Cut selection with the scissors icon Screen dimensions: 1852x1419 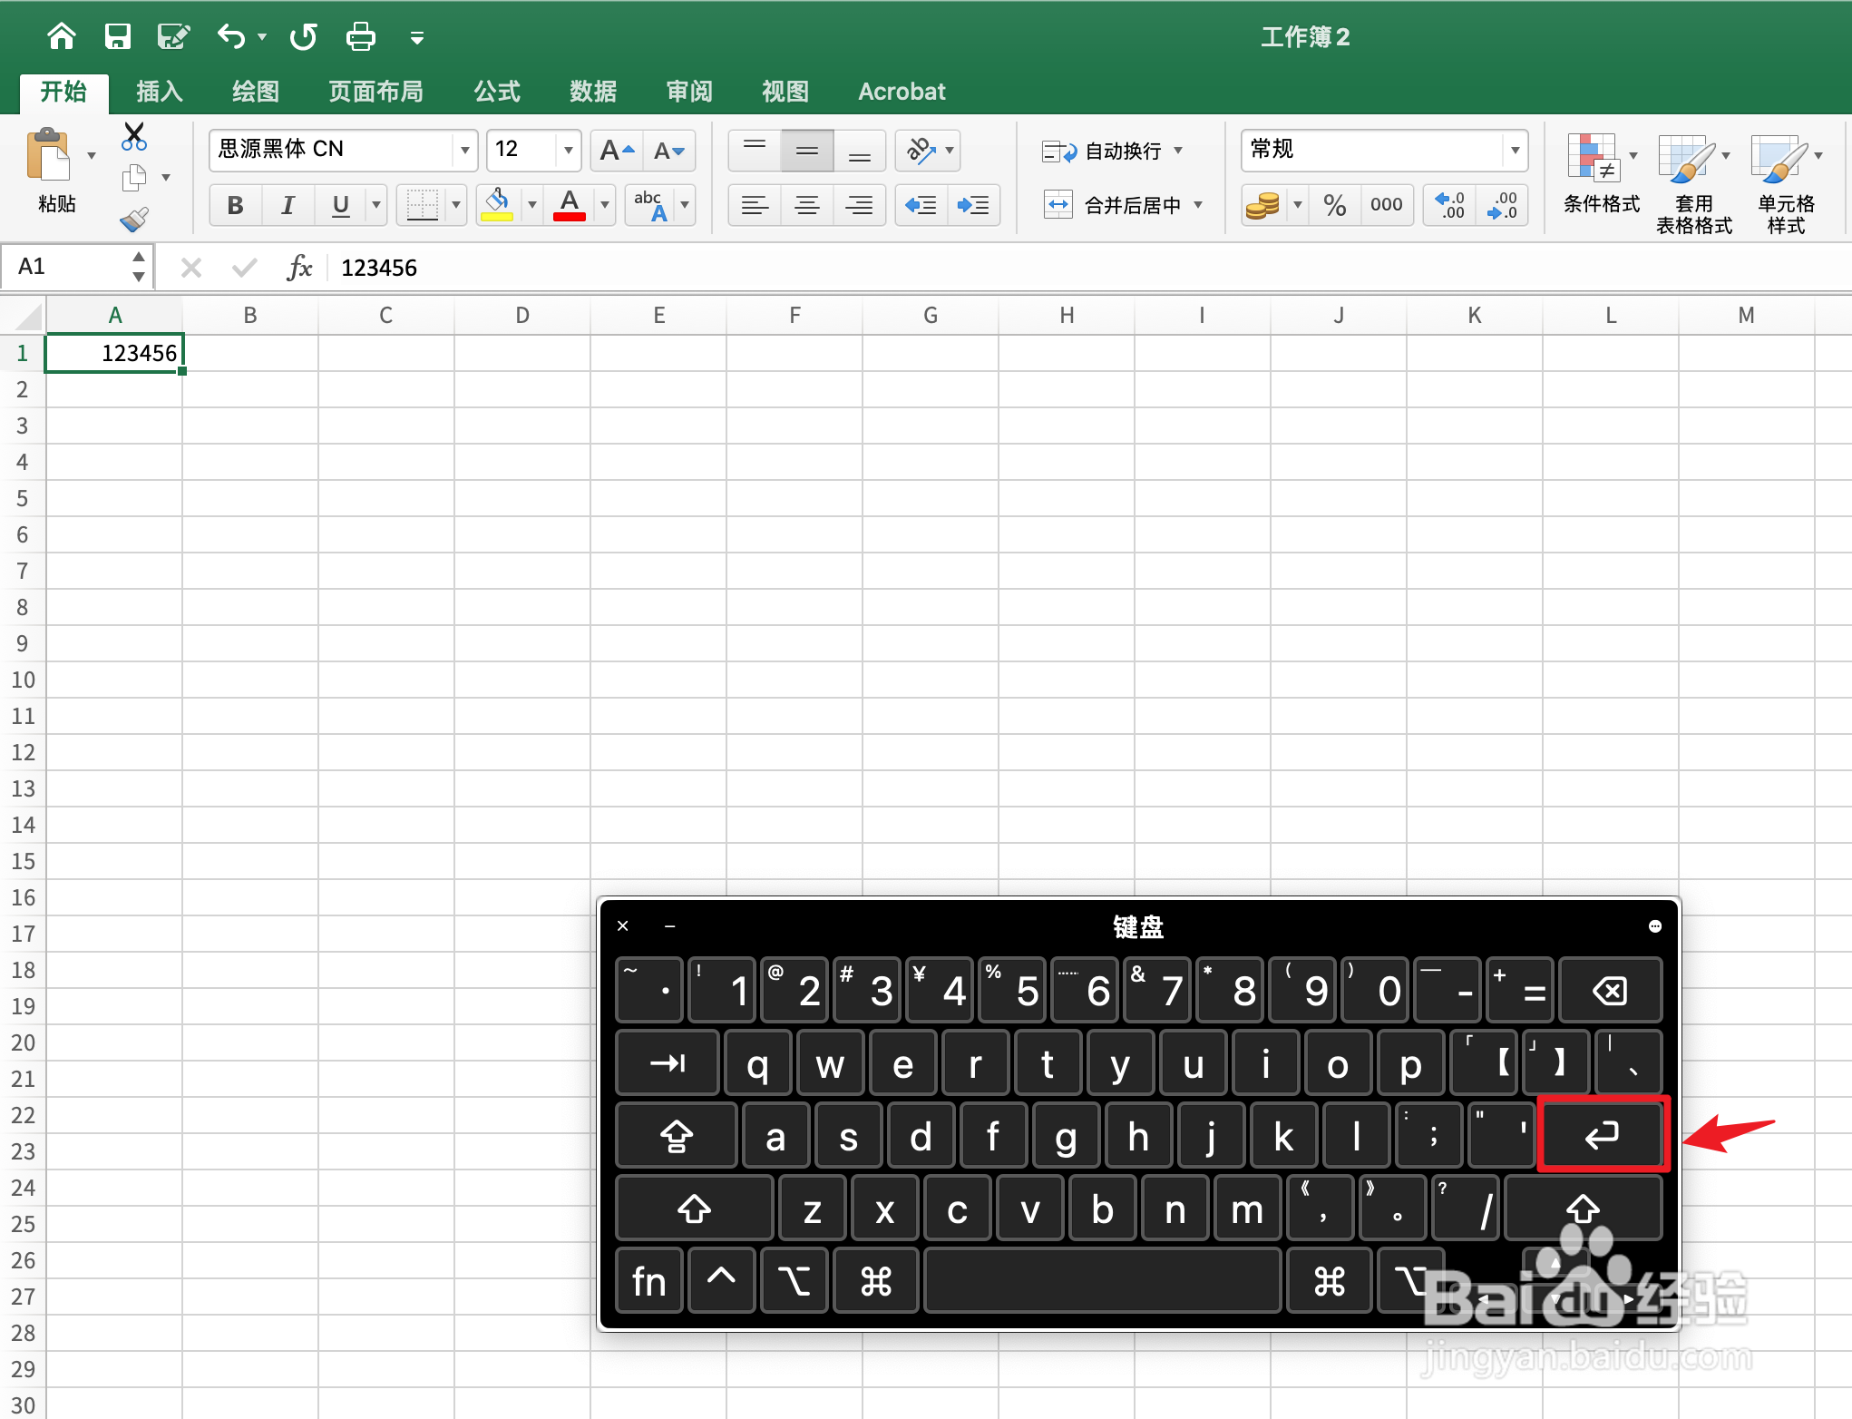134,136
